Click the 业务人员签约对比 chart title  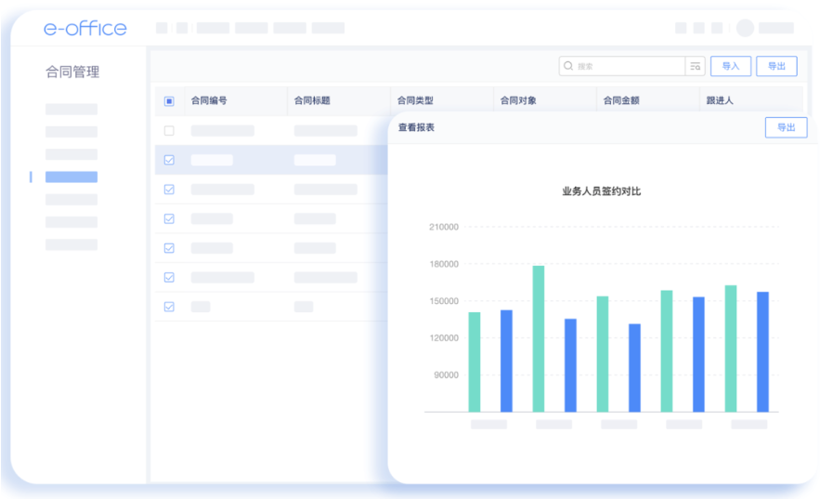coord(602,190)
